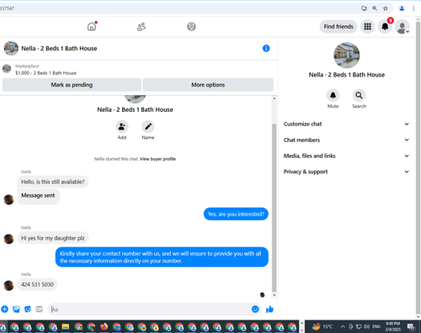Expand the Privacy & support section
The height and width of the screenshot is (333, 421).
pyautogui.click(x=346, y=172)
